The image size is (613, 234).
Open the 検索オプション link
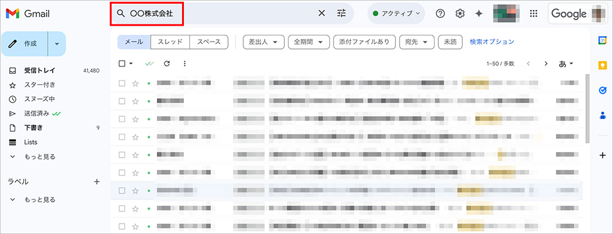point(492,42)
